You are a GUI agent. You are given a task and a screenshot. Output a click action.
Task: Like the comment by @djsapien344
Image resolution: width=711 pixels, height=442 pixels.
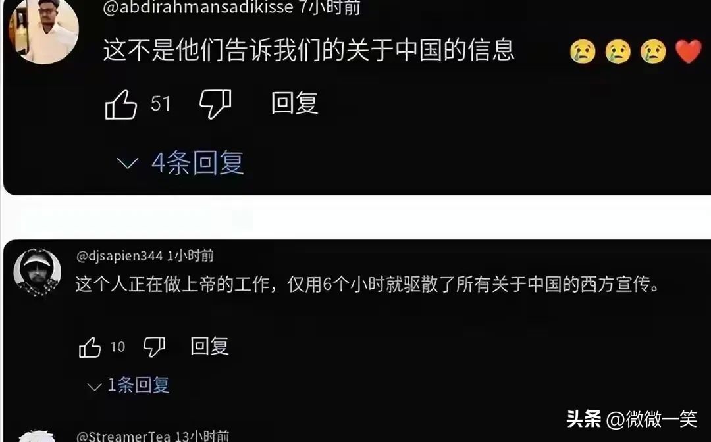point(90,347)
